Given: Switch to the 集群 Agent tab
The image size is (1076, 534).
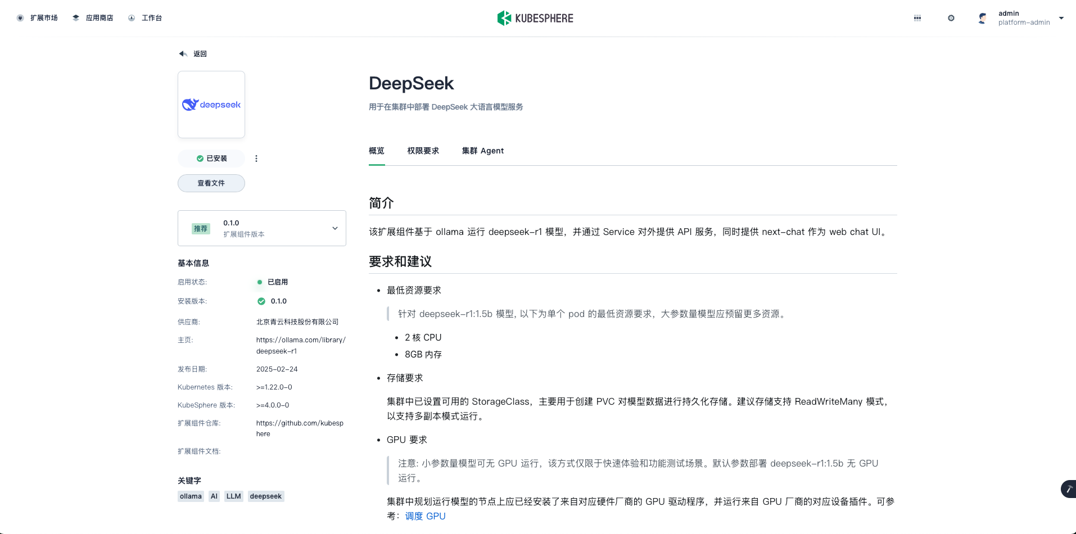Looking at the screenshot, I should point(483,151).
